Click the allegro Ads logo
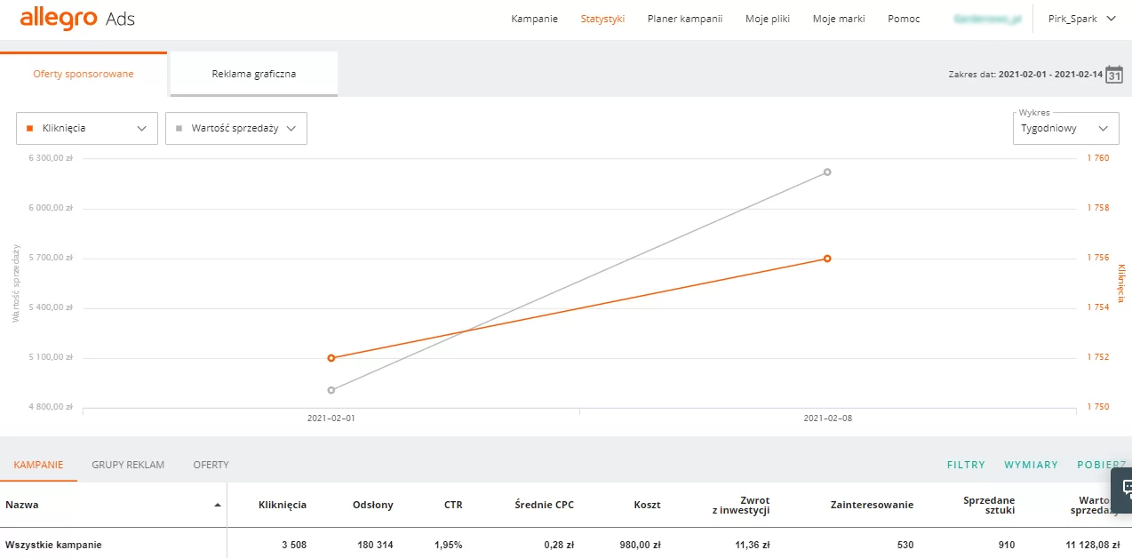Image resolution: width=1132 pixels, height=558 pixels. 77,19
